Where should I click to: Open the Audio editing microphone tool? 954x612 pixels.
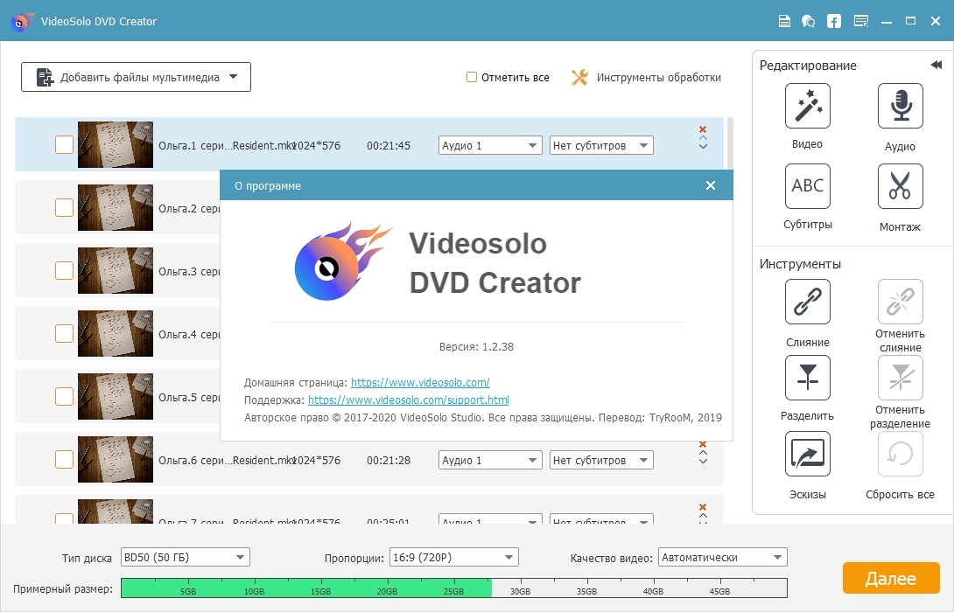point(900,107)
